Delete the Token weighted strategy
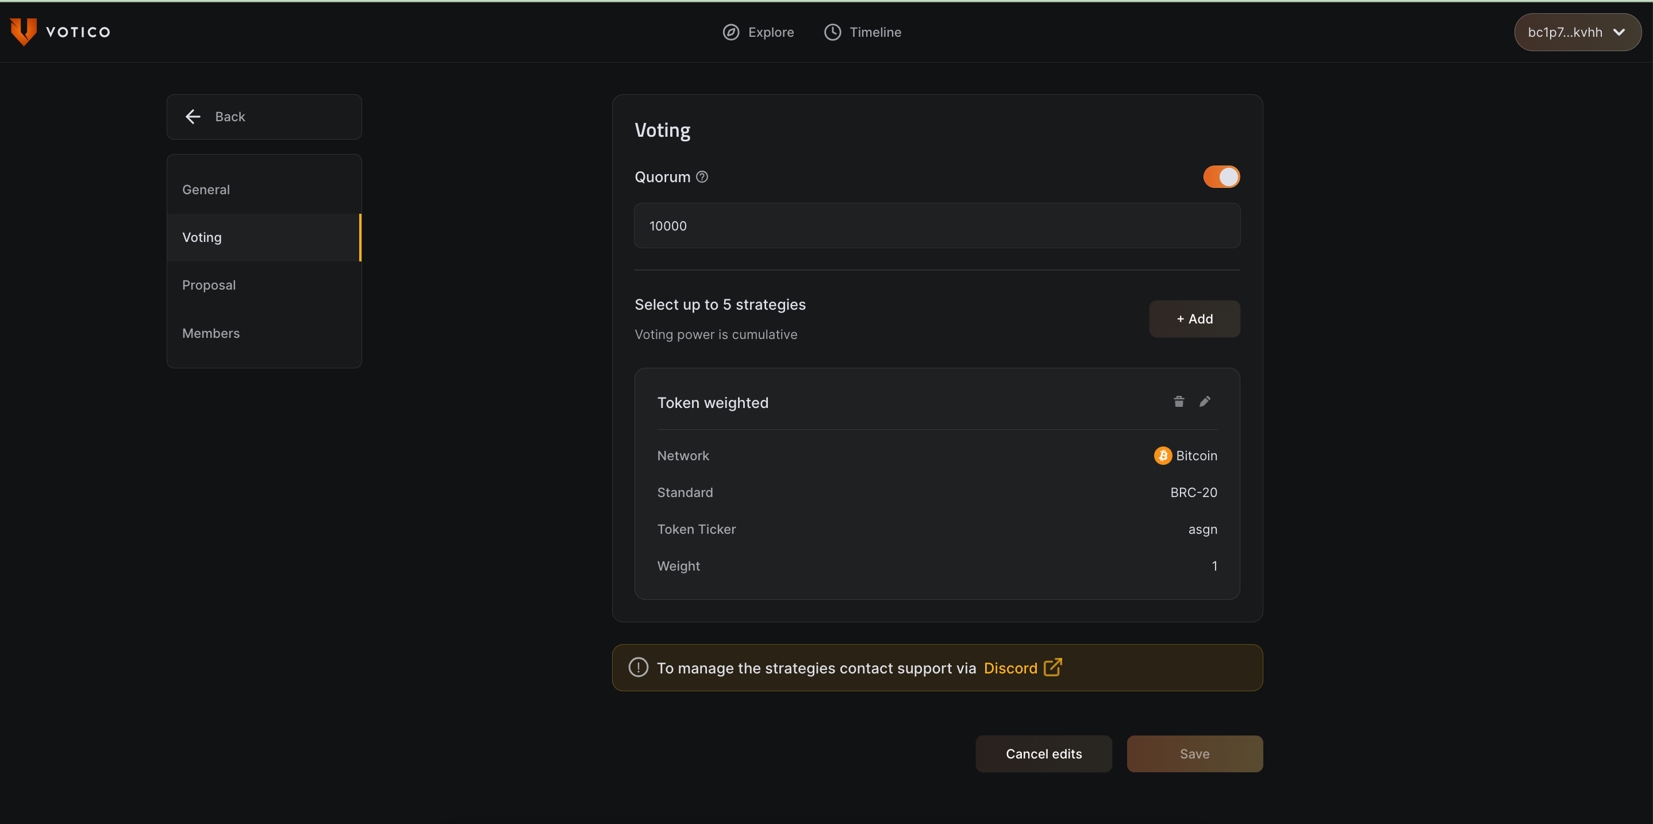This screenshot has width=1653, height=824. 1179,402
